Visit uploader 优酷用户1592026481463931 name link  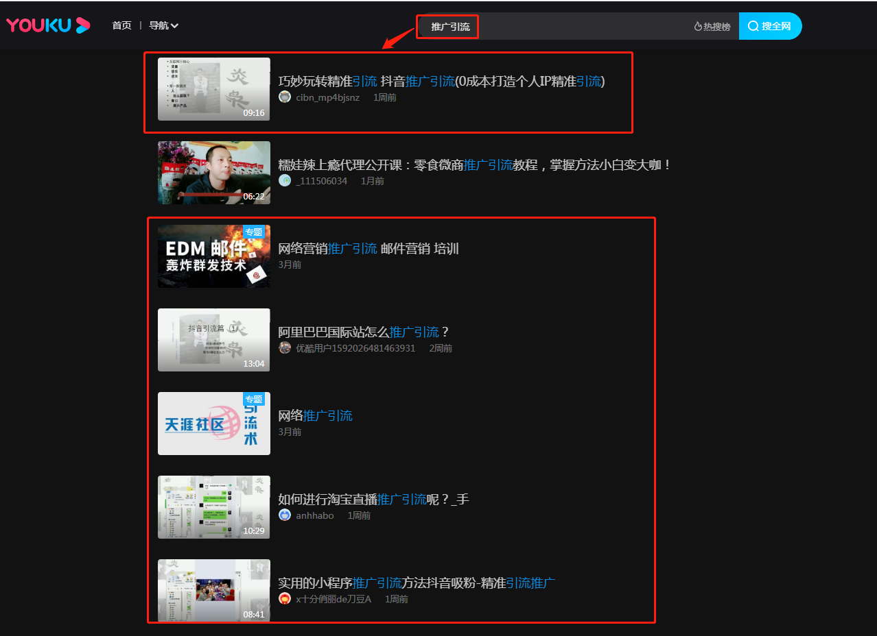[355, 348]
